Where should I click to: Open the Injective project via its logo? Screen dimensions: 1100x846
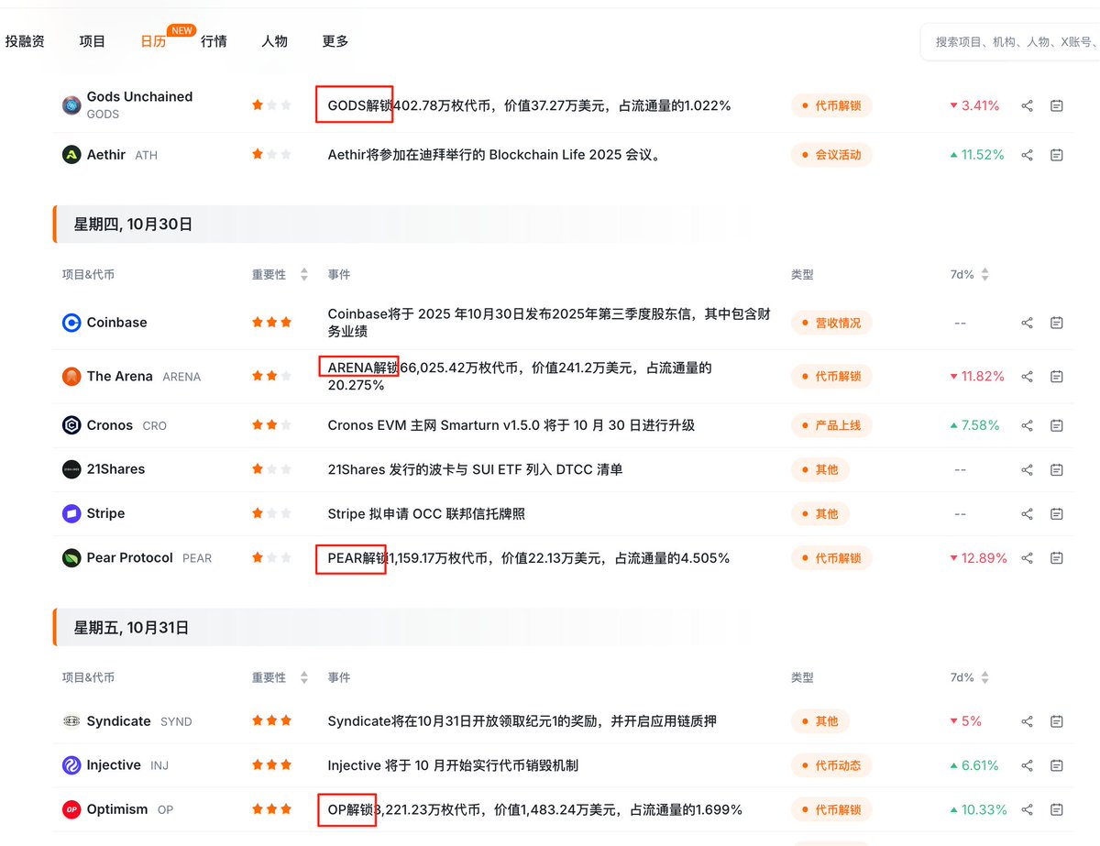71,765
